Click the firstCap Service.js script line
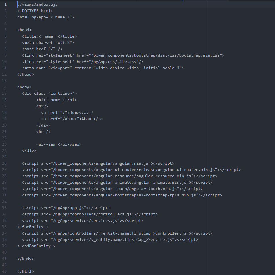275x275 pixels. pyautogui.click(x=110, y=239)
